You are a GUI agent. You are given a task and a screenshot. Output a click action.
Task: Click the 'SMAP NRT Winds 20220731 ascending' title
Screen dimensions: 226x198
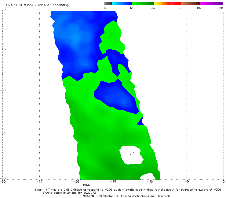[37, 5]
